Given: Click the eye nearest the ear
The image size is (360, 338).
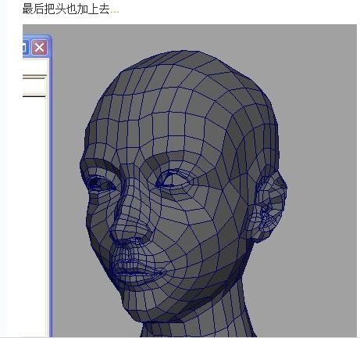Looking at the screenshot, I should pyautogui.click(x=169, y=180).
